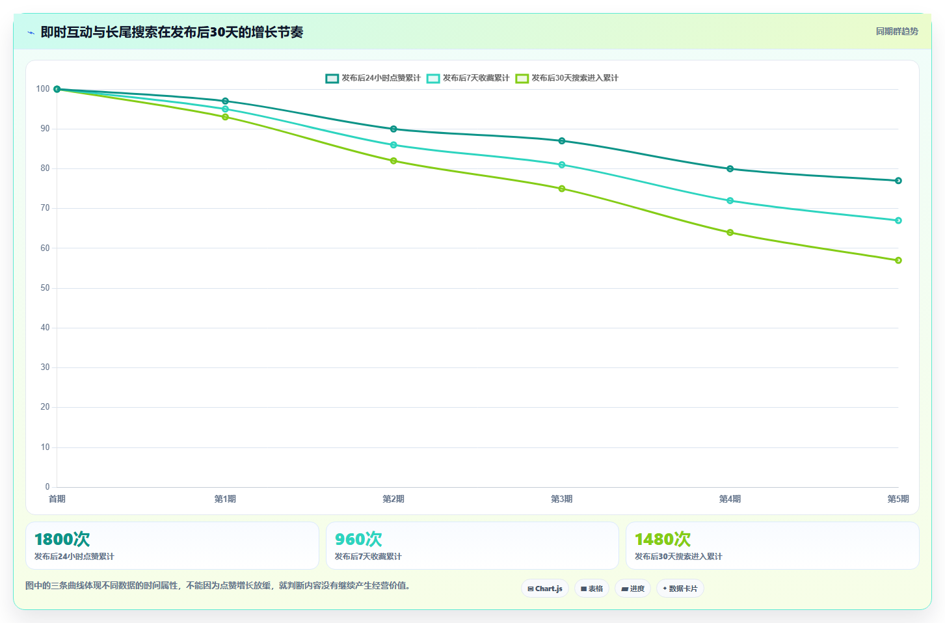Viewport: 945px width, 623px height.
Task: Click the 同期群趋势 label in the header
Action: (x=897, y=31)
